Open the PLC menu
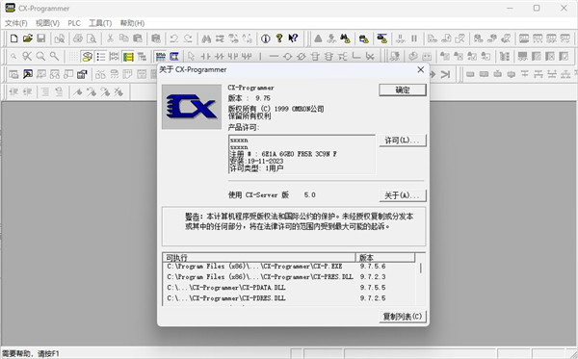Screen dimensions: 578x359 74,23
